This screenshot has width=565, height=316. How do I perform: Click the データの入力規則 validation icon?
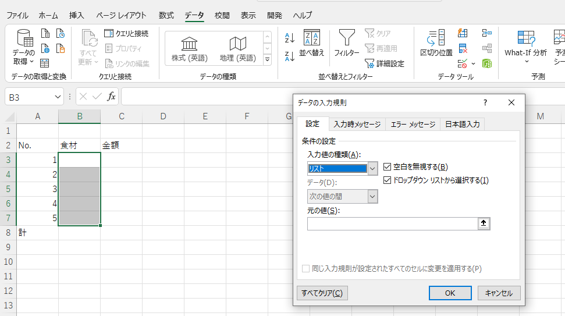[x=463, y=64]
